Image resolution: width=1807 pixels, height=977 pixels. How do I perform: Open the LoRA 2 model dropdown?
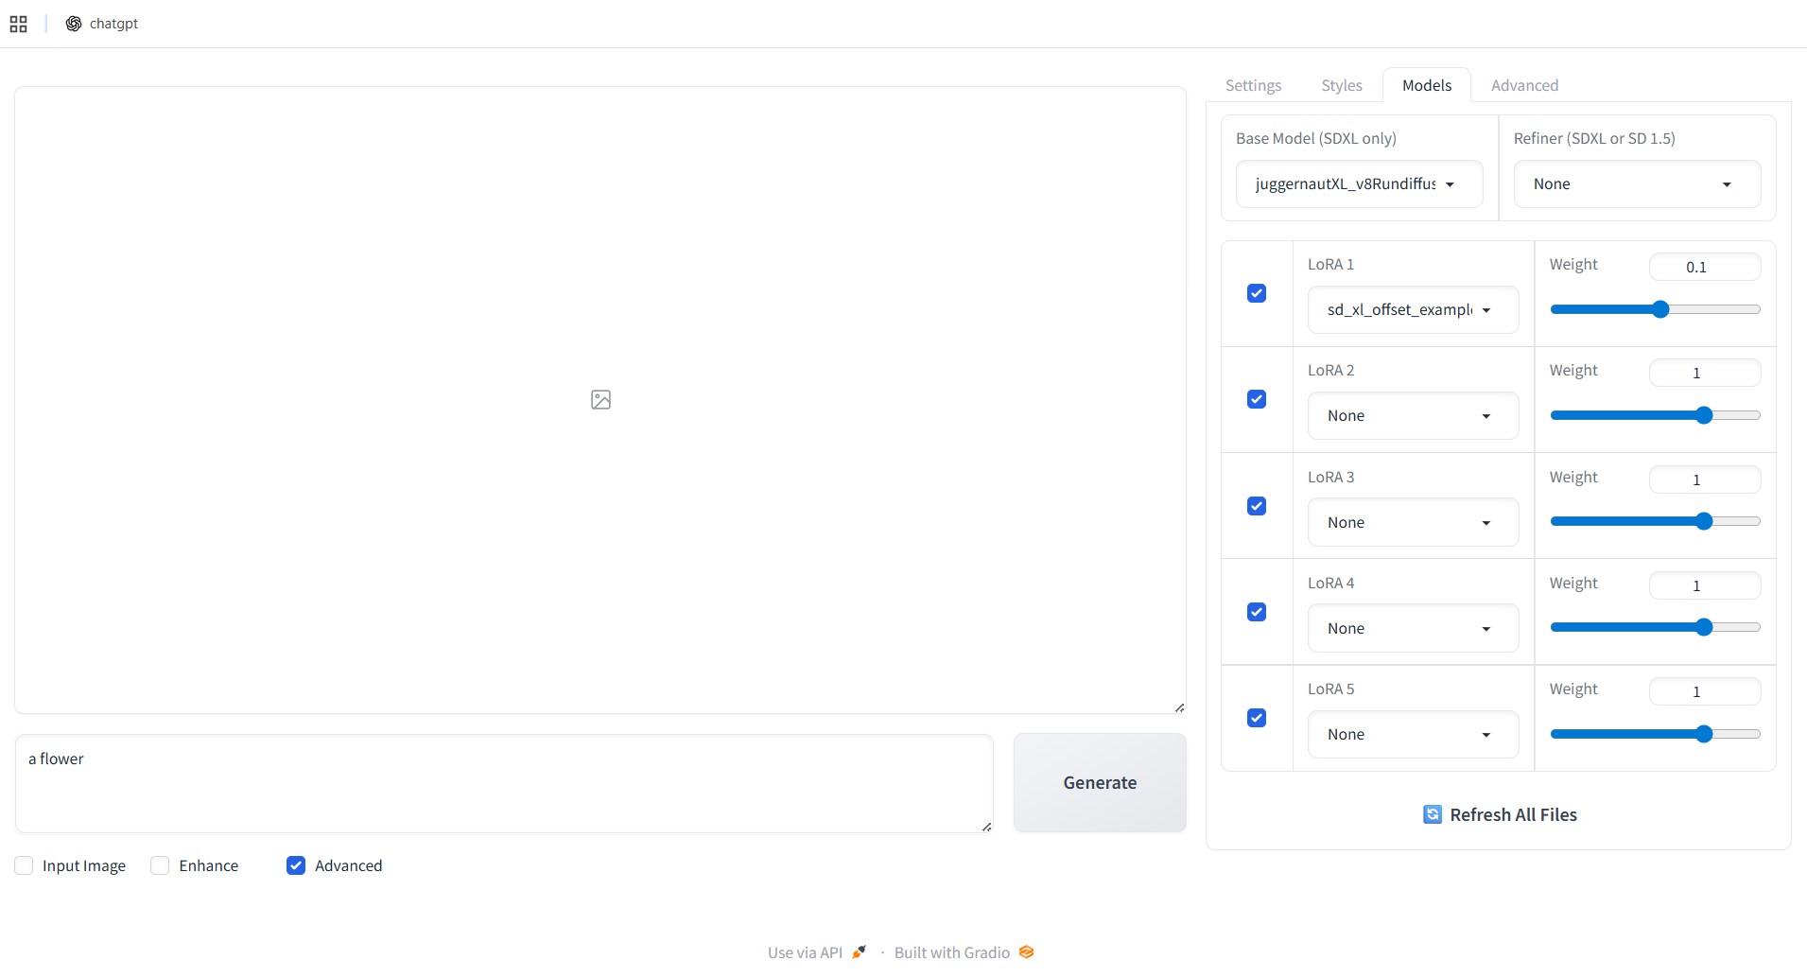1413,416
